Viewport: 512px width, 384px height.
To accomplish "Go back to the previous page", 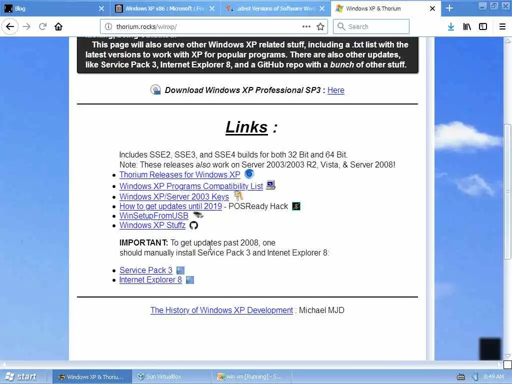I will pyautogui.click(x=10, y=26).
